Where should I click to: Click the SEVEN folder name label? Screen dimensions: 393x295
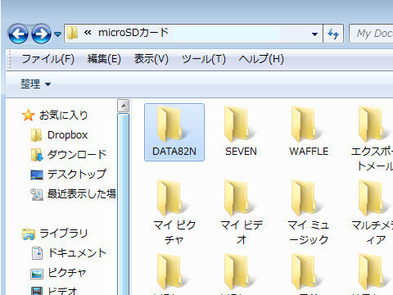242,152
